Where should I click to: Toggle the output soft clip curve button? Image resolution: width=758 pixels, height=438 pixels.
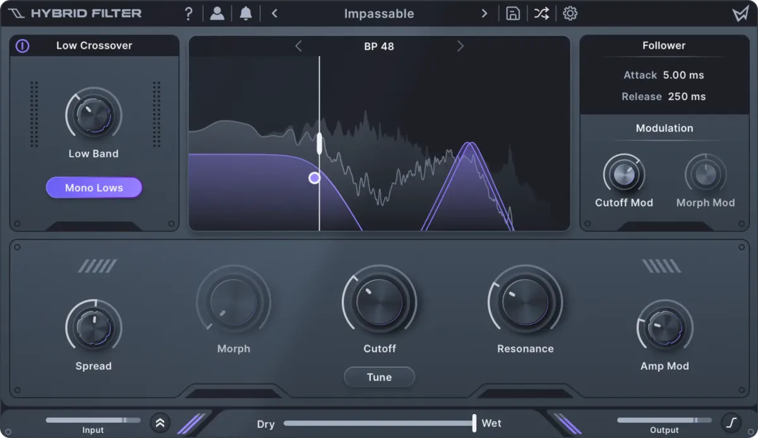pyautogui.click(x=731, y=422)
